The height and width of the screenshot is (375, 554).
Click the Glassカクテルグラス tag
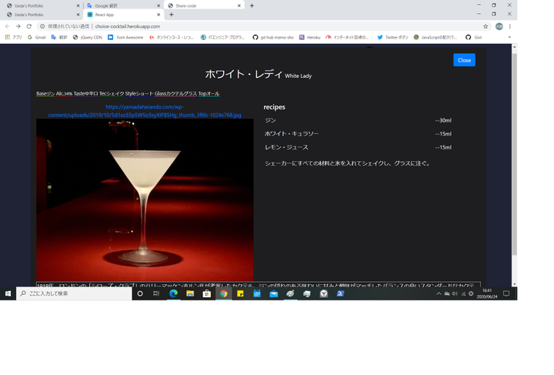pos(175,94)
